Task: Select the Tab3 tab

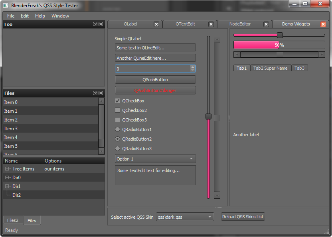Action: tap(299, 68)
